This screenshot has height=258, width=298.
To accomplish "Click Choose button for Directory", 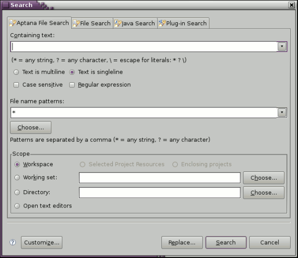I will 264,193.
